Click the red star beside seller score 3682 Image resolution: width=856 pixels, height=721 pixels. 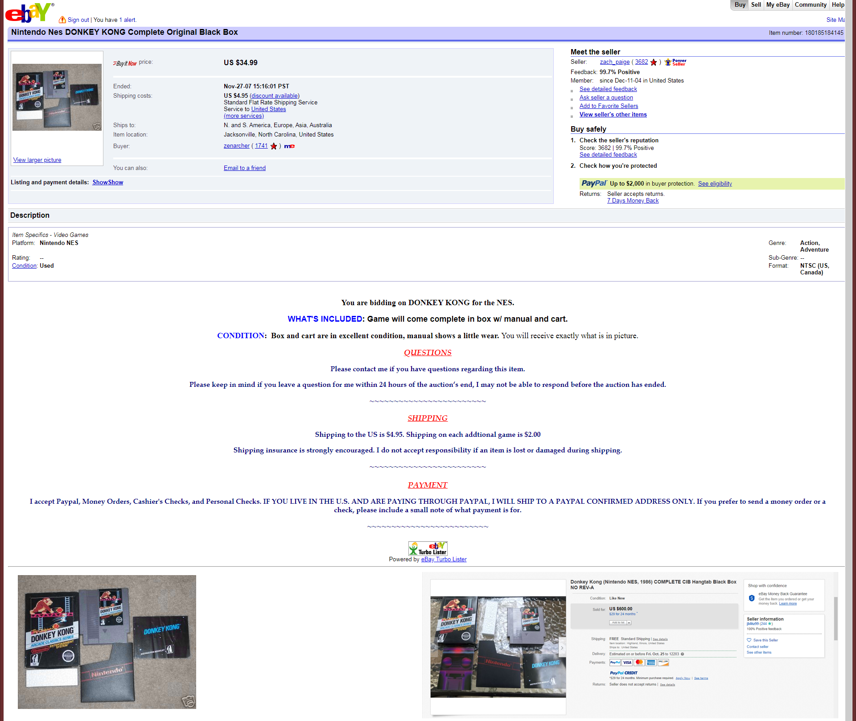tap(654, 62)
